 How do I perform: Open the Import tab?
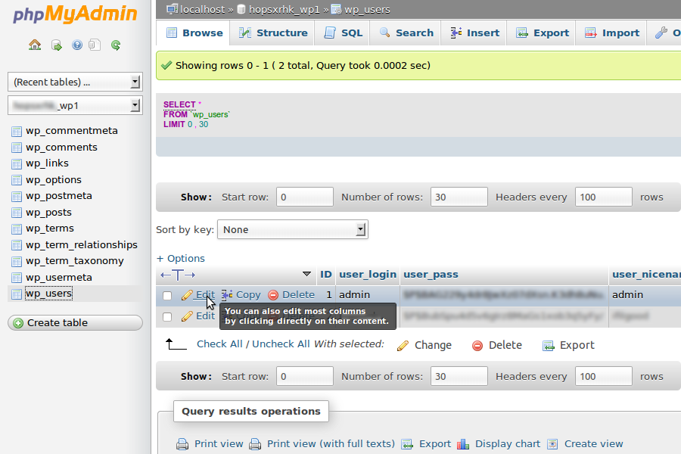(611, 33)
